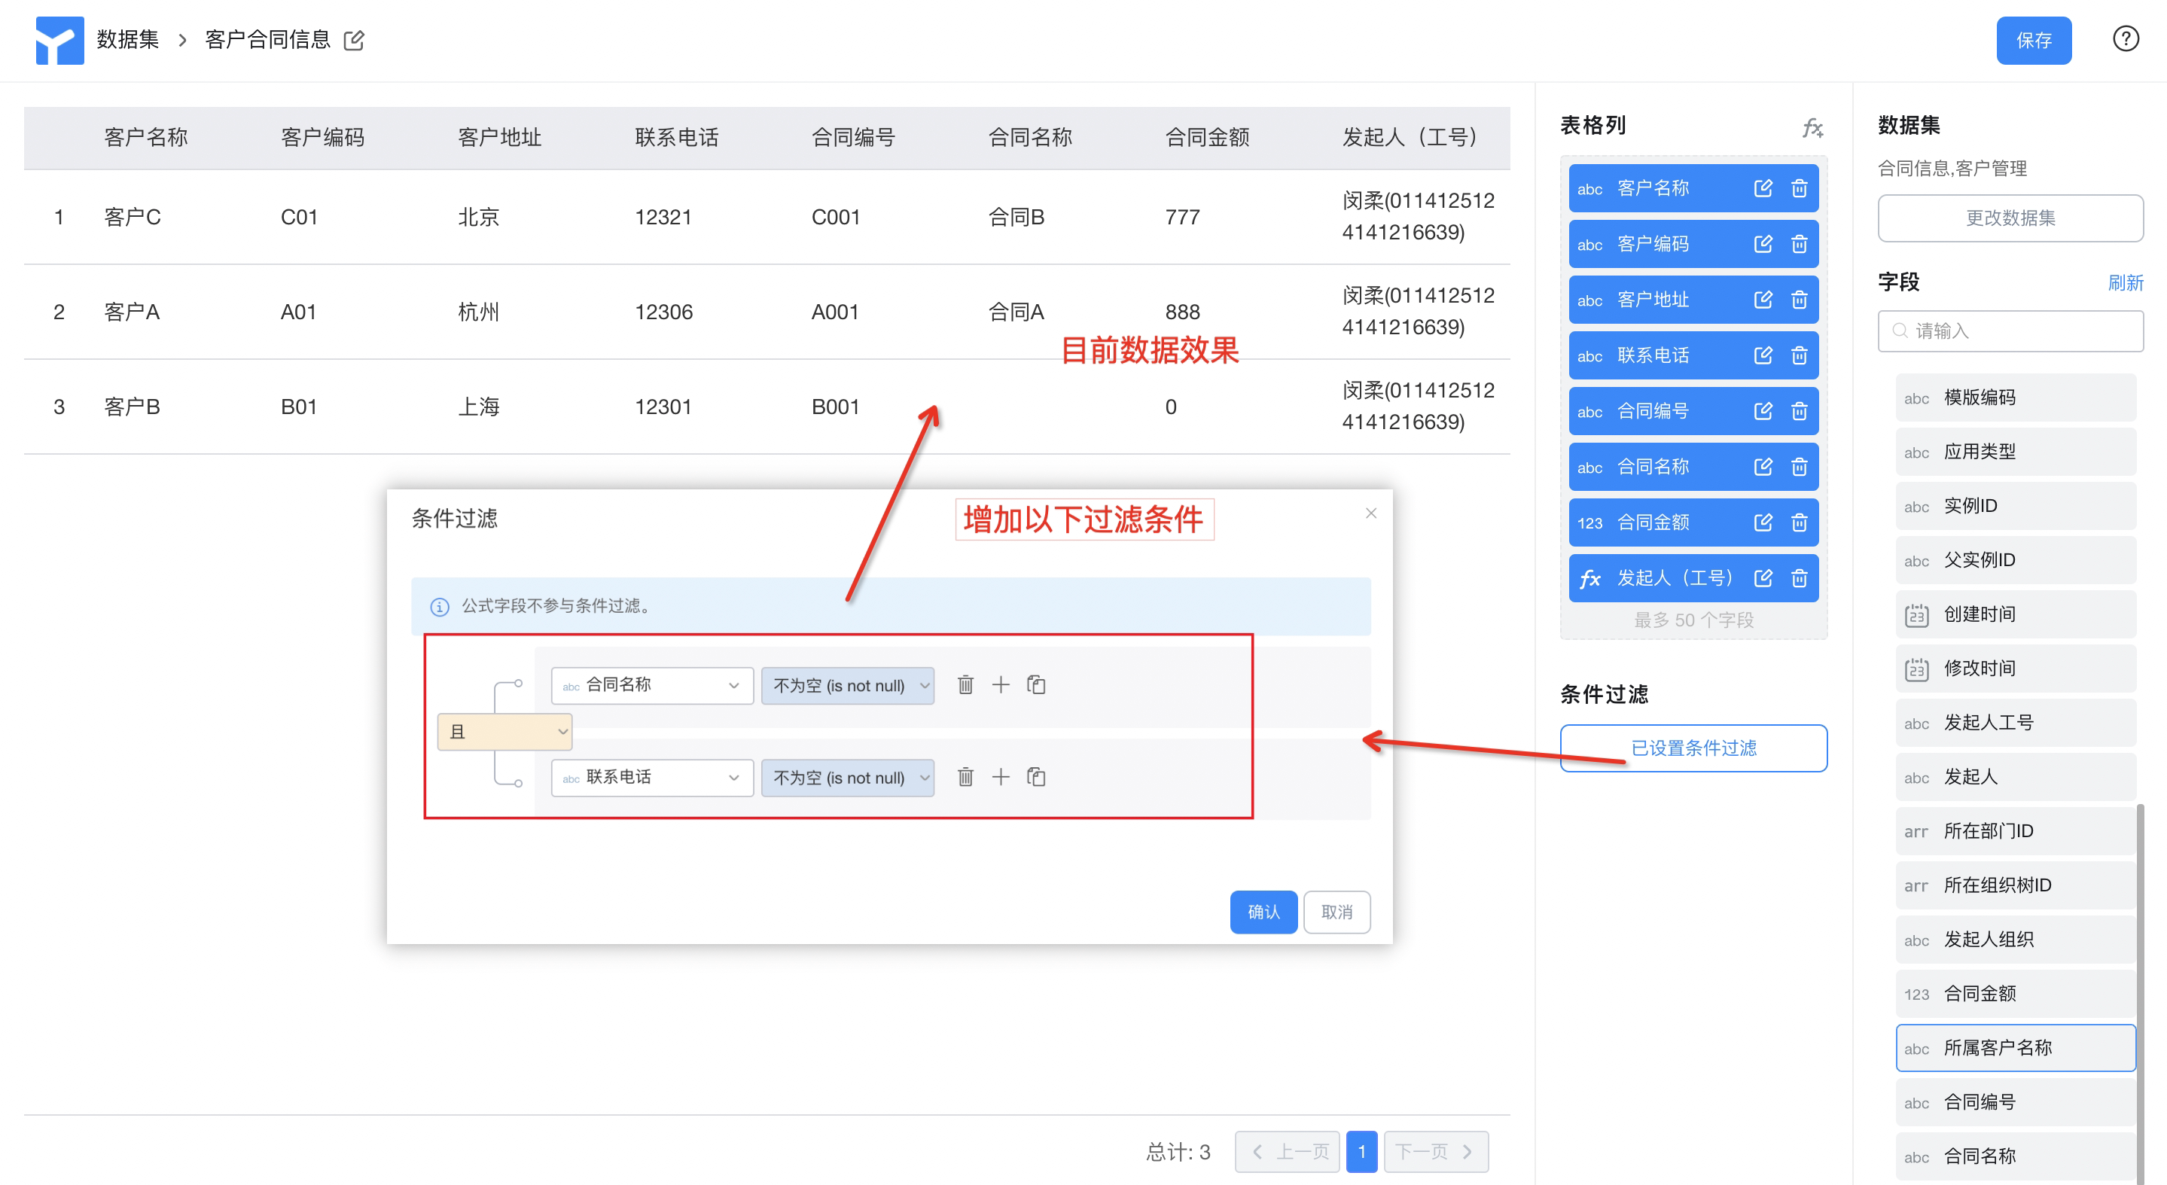Click the field search 请输入 box
Screen dimensions: 2167x1185
tap(2010, 331)
